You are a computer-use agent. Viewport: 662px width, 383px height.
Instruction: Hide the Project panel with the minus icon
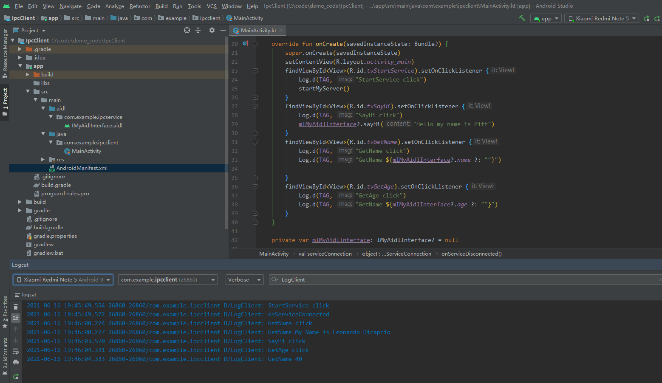click(223, 30)
